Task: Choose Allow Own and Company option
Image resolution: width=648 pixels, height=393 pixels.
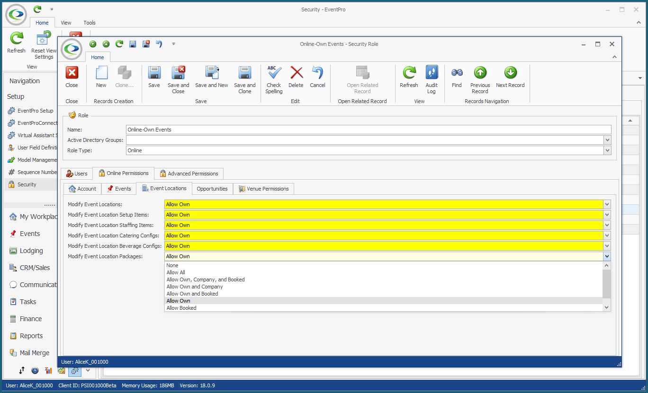Action: pyautogui.click(x=384, y=287)
